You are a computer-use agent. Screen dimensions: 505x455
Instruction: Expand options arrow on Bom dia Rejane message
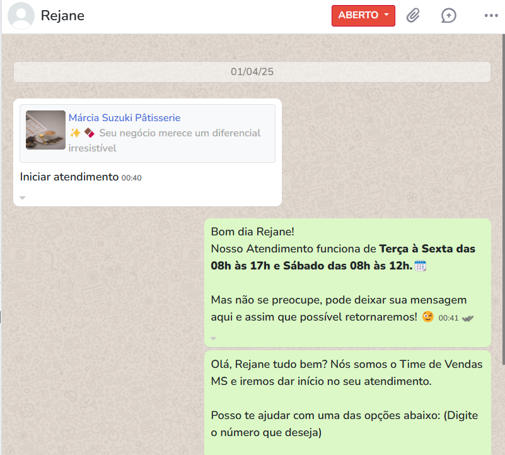tap(213, 339)
